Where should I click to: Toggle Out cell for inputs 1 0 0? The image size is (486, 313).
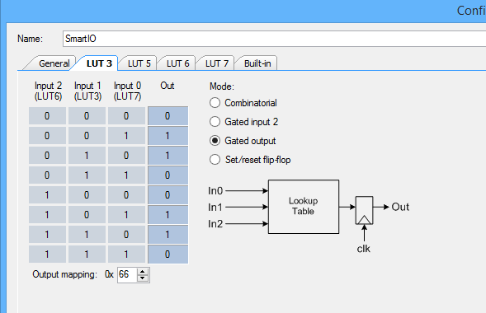tap(168, 195)
